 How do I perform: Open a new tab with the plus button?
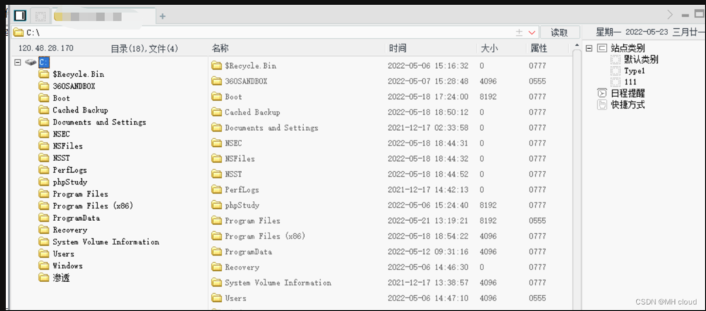coord(163,17)
